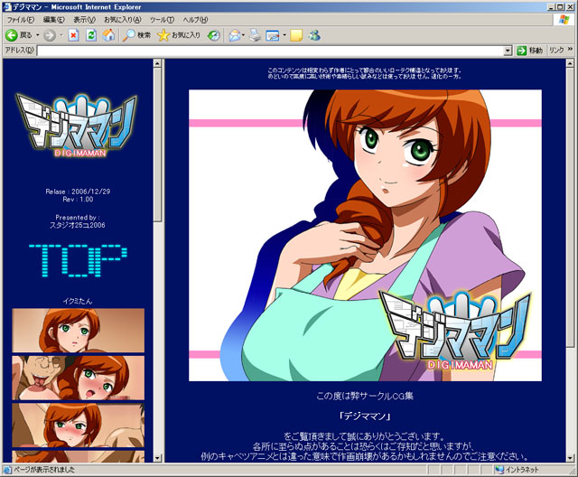Open Back button history dropdown arrow
The image size is (578, 477).
[x=38, y=35]
